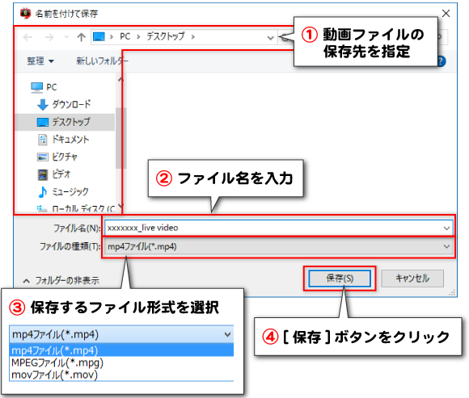Collapse folders with フォルダーの非表示
This screenshot has width=469, height=398.
click(61, 281)
